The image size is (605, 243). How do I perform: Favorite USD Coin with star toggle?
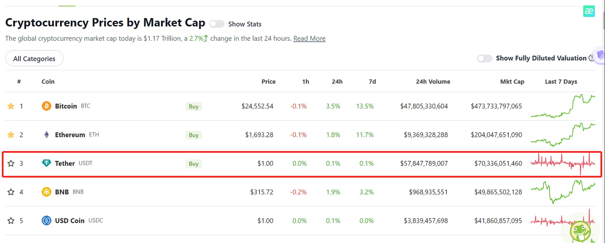pos(11,221)
